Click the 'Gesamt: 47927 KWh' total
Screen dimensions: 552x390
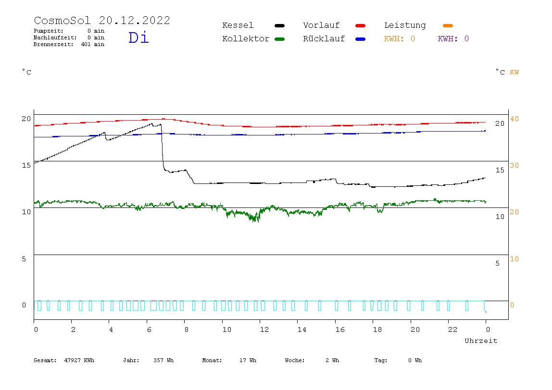tap(64, 360)
